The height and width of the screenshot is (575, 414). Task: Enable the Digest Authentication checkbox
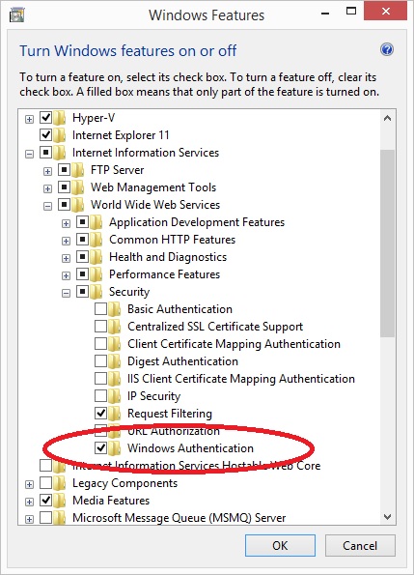[x=100, y=360]
